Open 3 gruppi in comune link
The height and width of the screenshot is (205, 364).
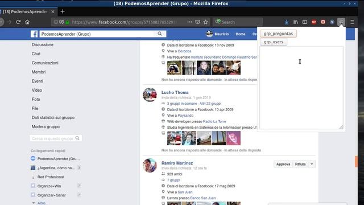(x=182, y=104)
